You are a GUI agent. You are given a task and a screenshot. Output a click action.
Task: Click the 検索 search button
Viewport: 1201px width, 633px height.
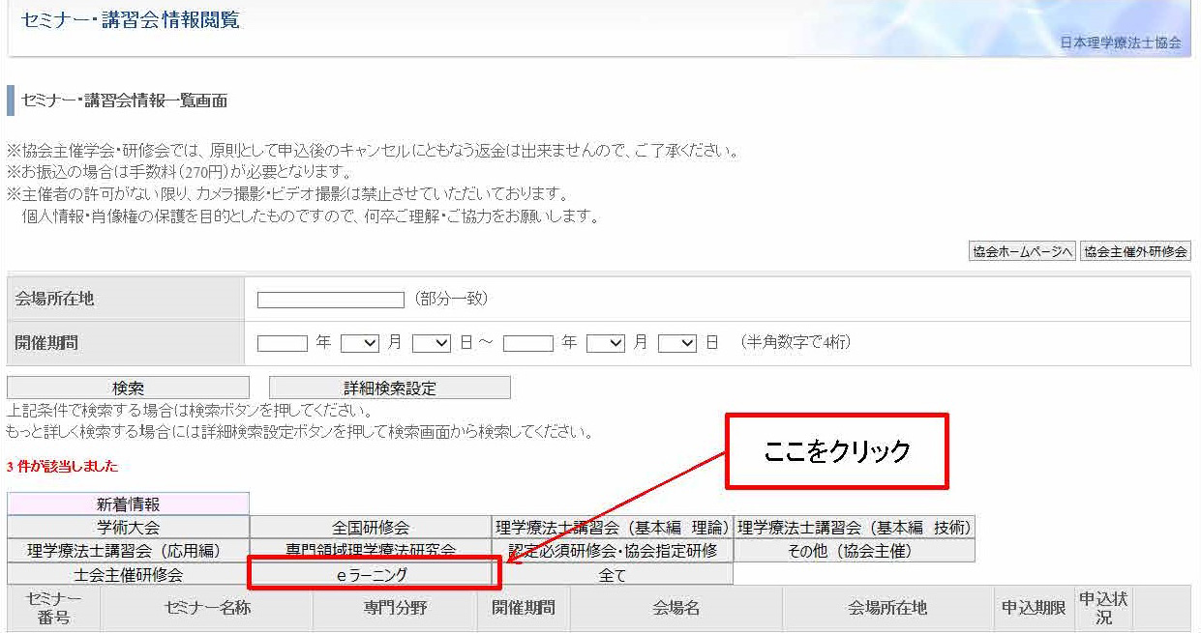pyautogui.click(x=128, y=388)
